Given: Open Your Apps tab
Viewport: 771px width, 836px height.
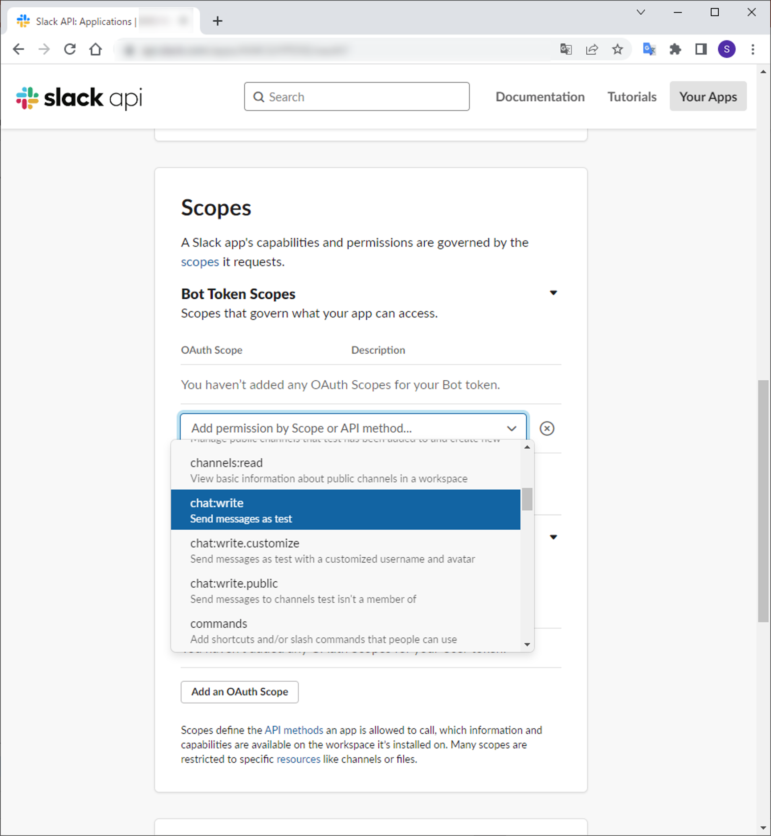Looking at the screenshot, I should click(708, 96).
